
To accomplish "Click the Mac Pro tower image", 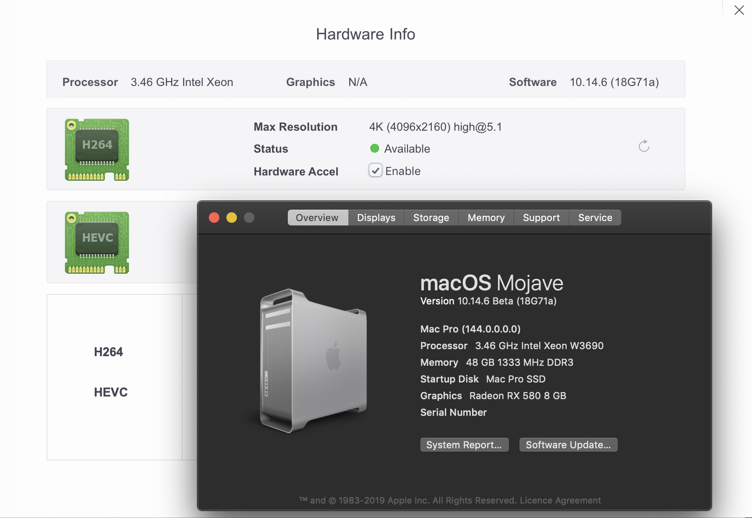I will pos(314,361).
